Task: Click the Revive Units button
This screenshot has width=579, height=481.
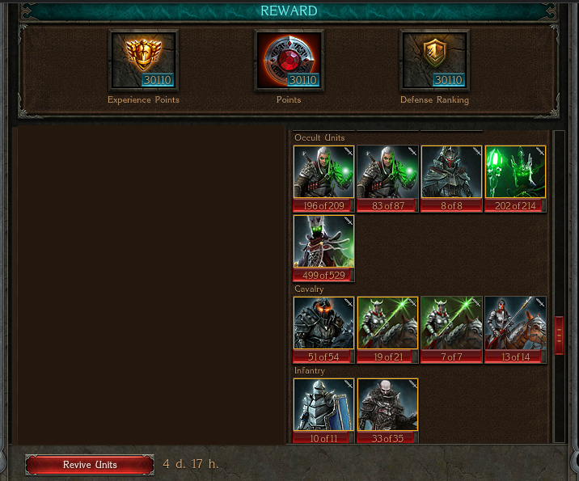Action: click(x=90, y=464)
